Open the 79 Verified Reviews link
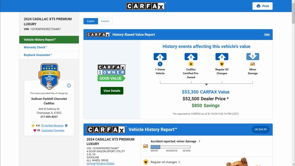Screen dimensions: 295x166 52,125
